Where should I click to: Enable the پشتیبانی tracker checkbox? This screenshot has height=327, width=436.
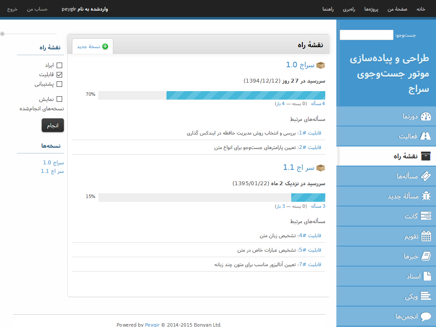(59, 84)
